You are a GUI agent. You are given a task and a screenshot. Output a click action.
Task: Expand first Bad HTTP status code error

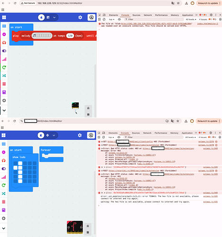click(x=102, y=148)
